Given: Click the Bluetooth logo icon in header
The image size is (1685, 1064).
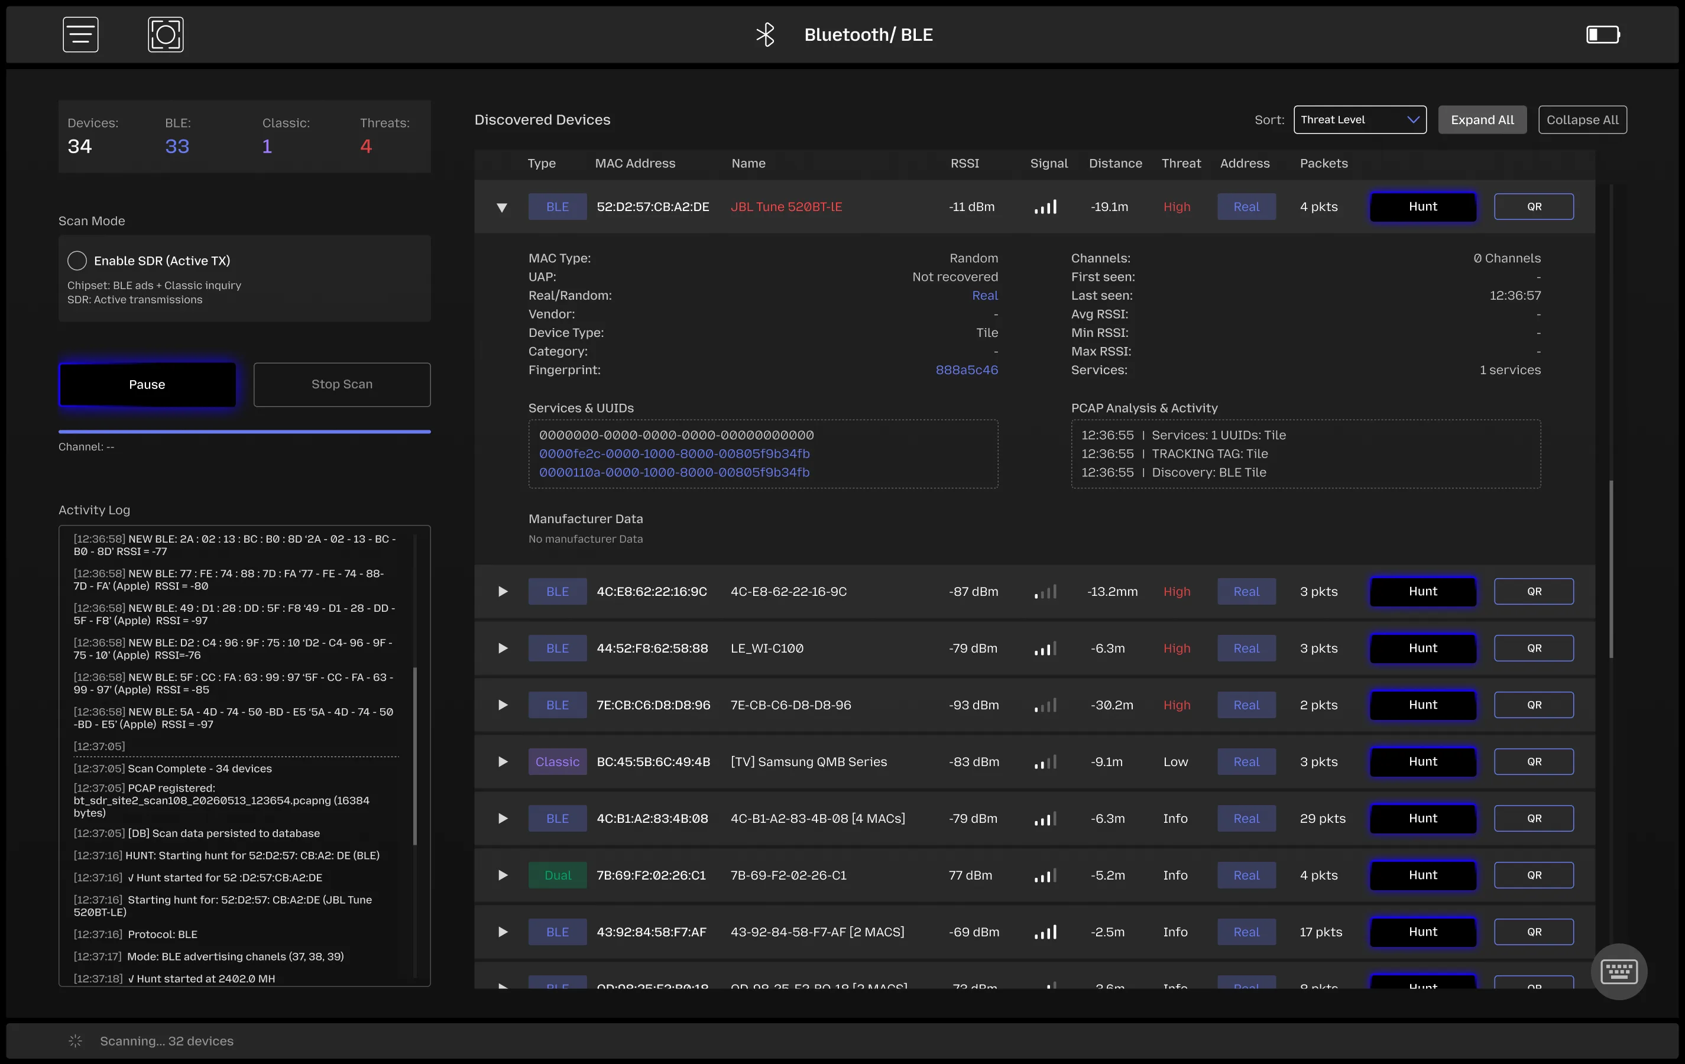Looking at the screenshot, I should click(765, 34).
